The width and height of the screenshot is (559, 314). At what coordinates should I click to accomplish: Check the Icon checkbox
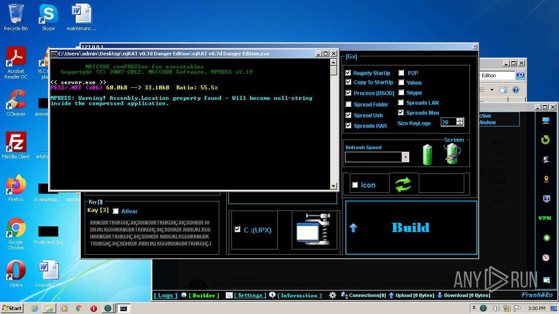[355, 185]
